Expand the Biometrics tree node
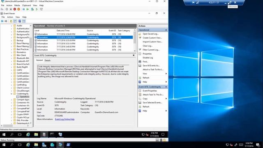Image resolution: width=263 pixels, height=148 pixels. click(x=12, y=52)
